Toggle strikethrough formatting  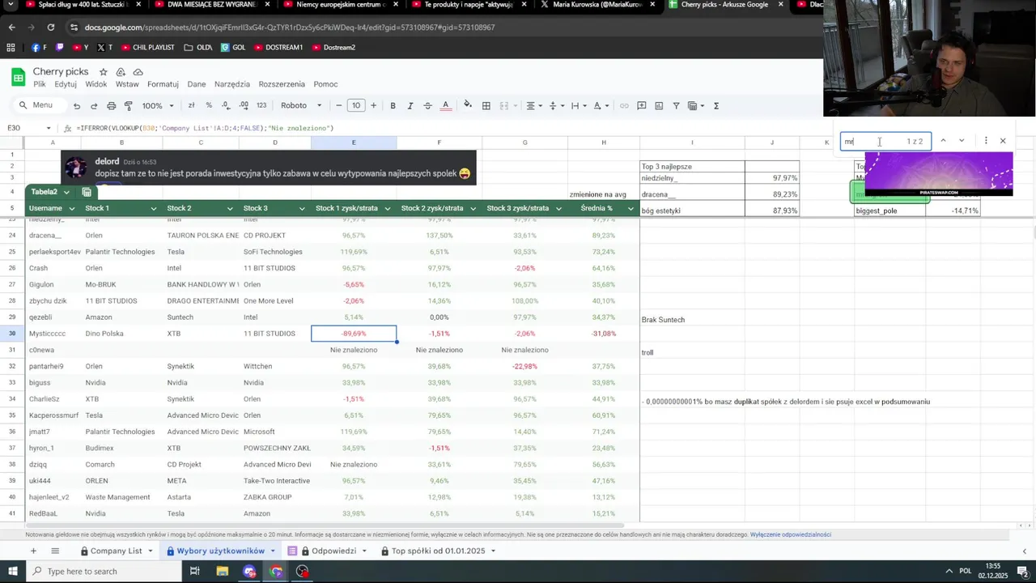pyautogui.click(x=427, y=105)
